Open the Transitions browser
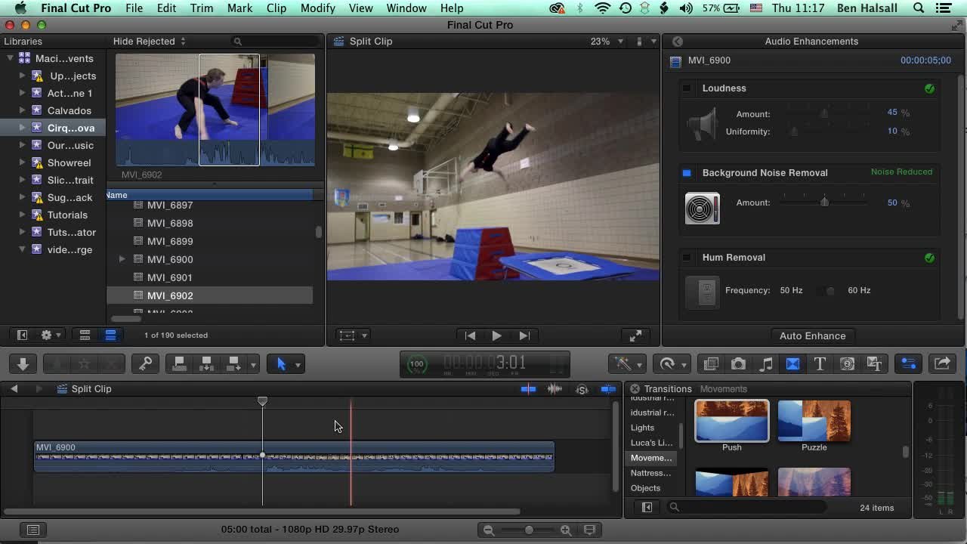The image size is (967, 544). 793,363
